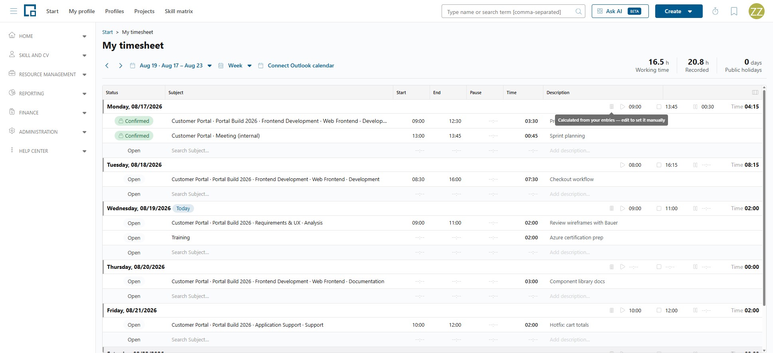Open the ZZ user avatar menu

point(756,11)
